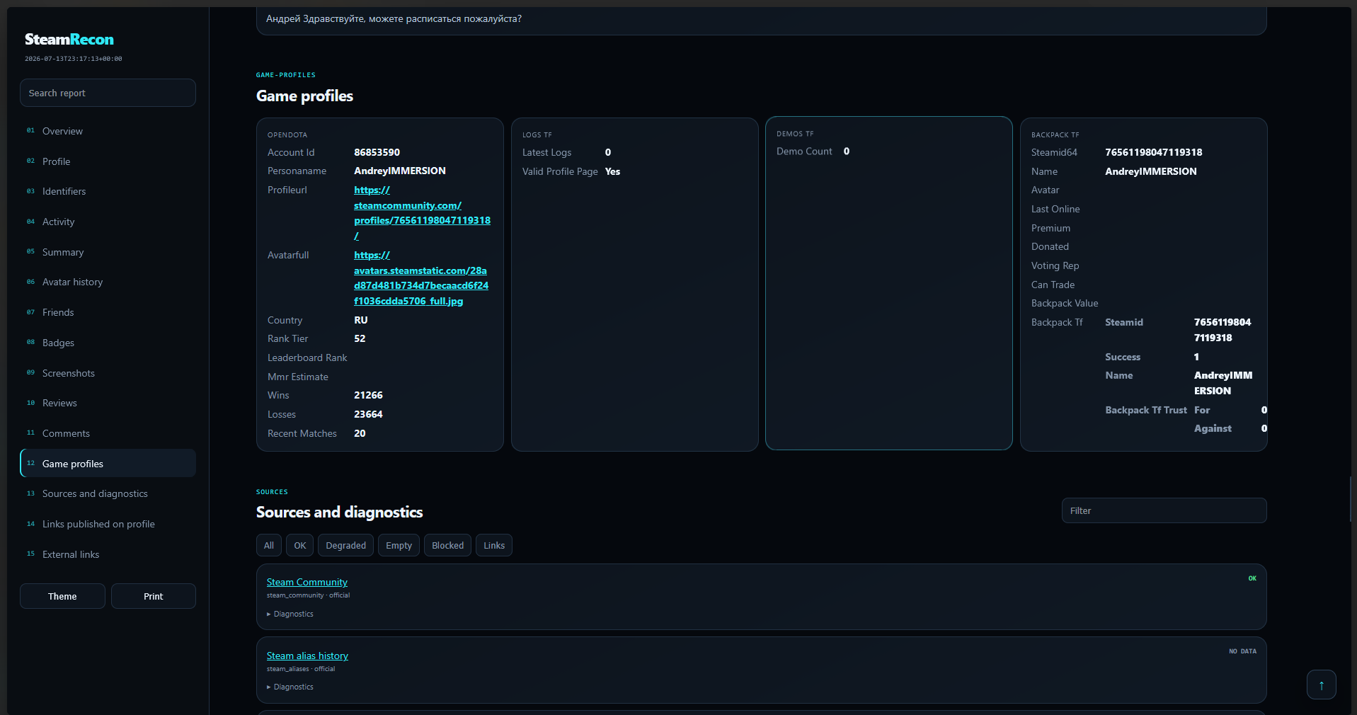Go to Profile in sidebar
Screen dimensions: 1357x715
(108, 161)
